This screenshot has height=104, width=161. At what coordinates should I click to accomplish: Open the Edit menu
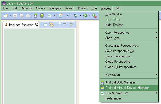coord(14,8)
